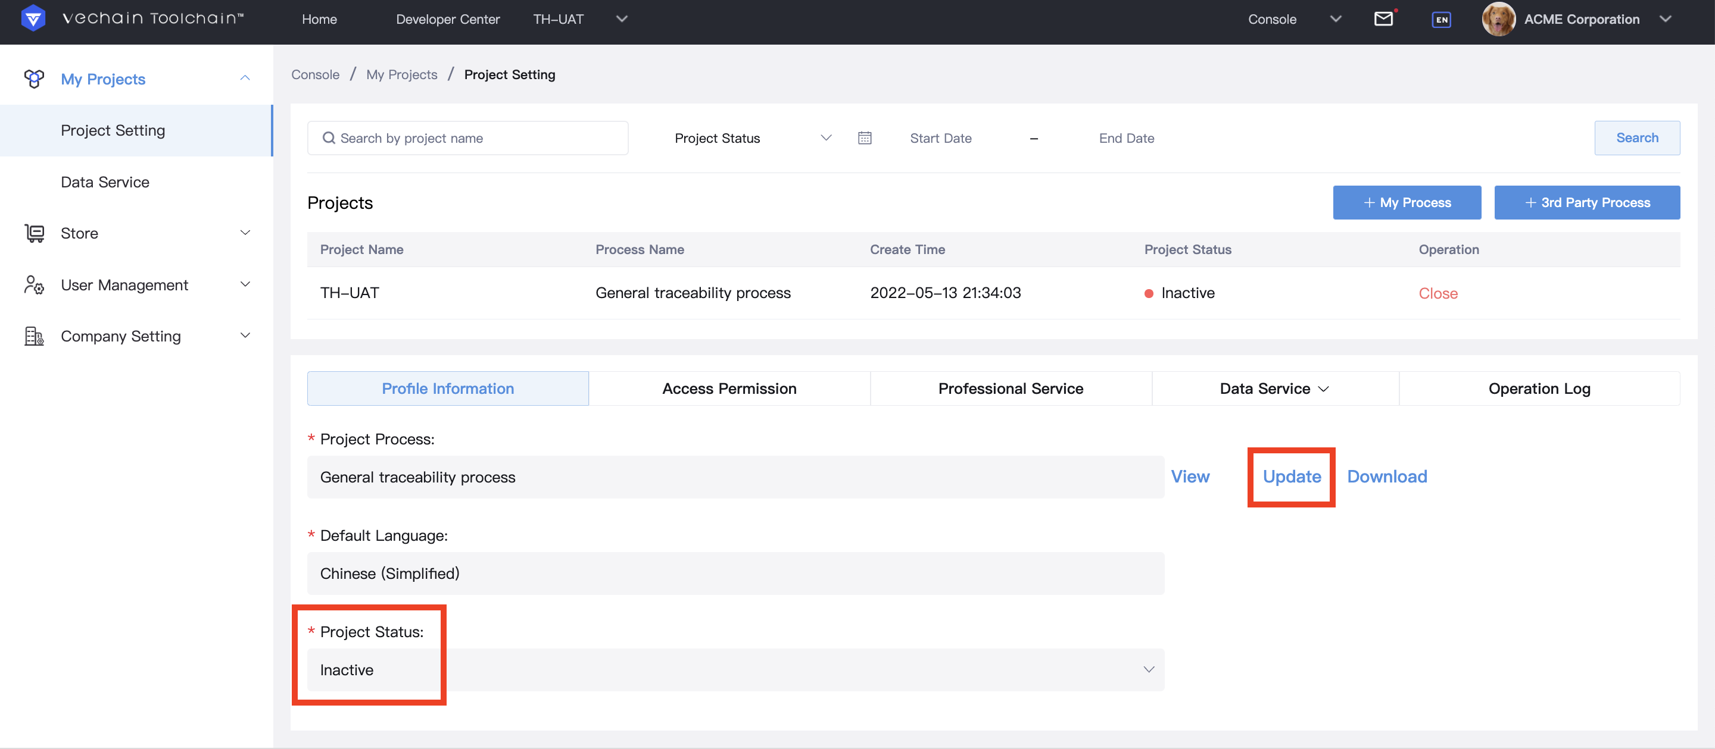Open the mail notifications envelope icon
Image resolution: width=1715 pixels, height=749 pixels.
1383,18
